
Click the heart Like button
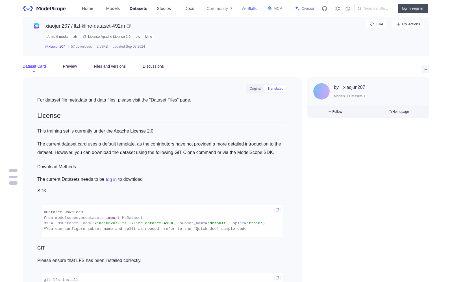tap(376, 24)
